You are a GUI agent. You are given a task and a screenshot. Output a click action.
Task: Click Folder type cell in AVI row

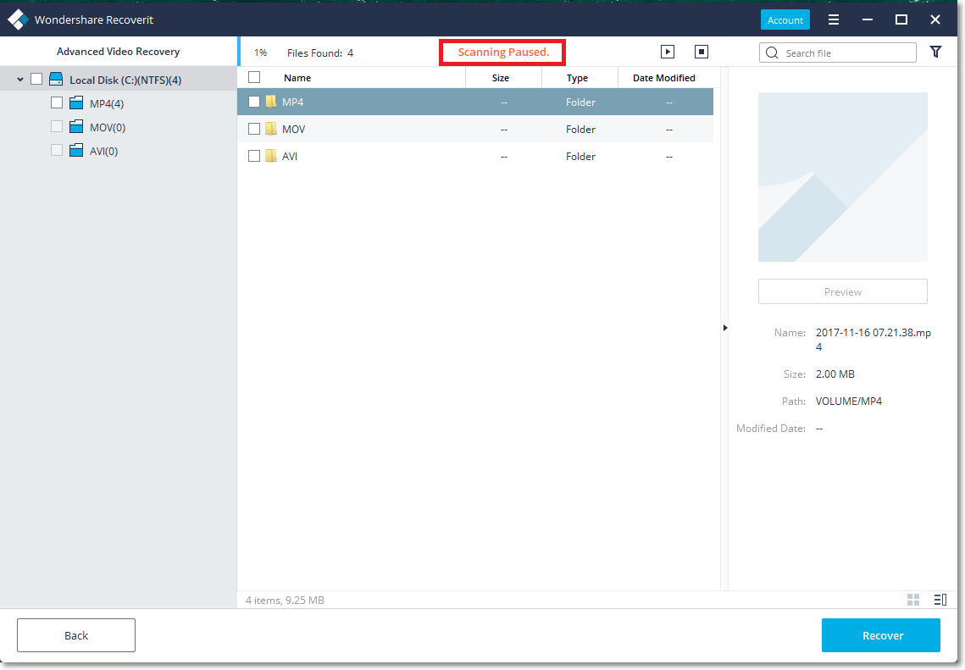(580, 156)
